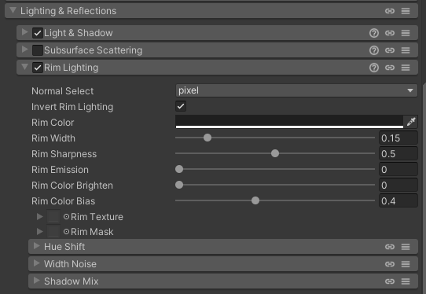Edit Rim Emission value field
Image resolution: width=426 pixels, height=294 pixels.
click(398, 170)
